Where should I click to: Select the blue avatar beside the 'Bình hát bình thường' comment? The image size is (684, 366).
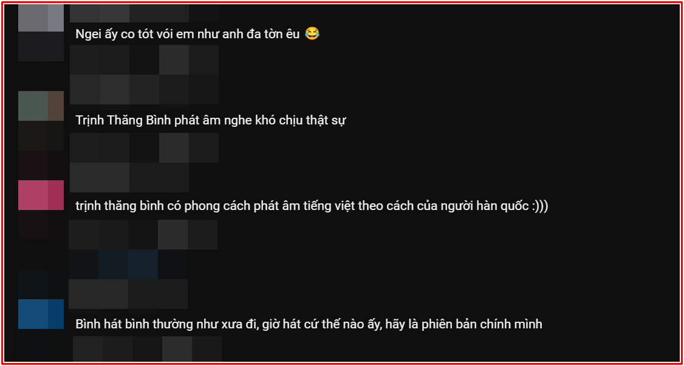pos(41,314)
